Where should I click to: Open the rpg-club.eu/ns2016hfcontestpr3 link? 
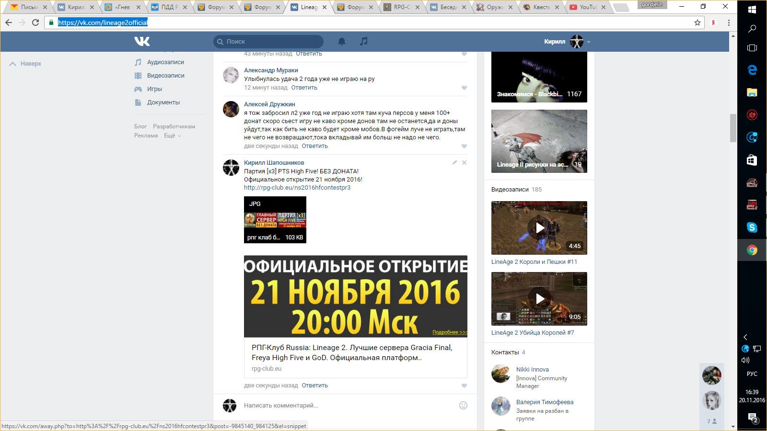click(x=297, y=188)
